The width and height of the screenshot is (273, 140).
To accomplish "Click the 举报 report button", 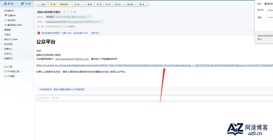I will pos(99,5).
